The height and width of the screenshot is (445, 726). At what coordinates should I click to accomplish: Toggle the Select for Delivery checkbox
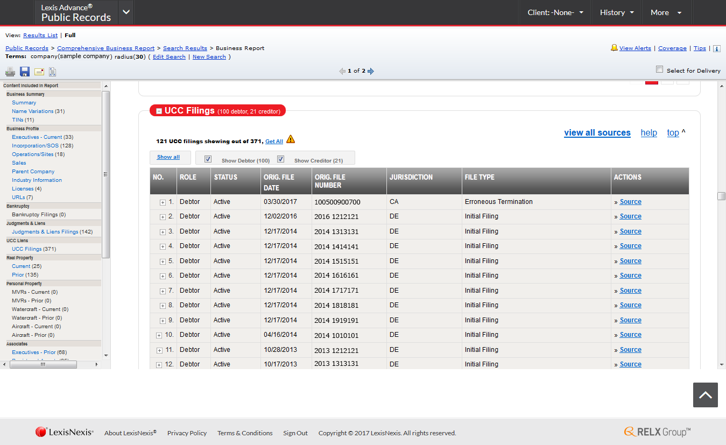[659, 69]
